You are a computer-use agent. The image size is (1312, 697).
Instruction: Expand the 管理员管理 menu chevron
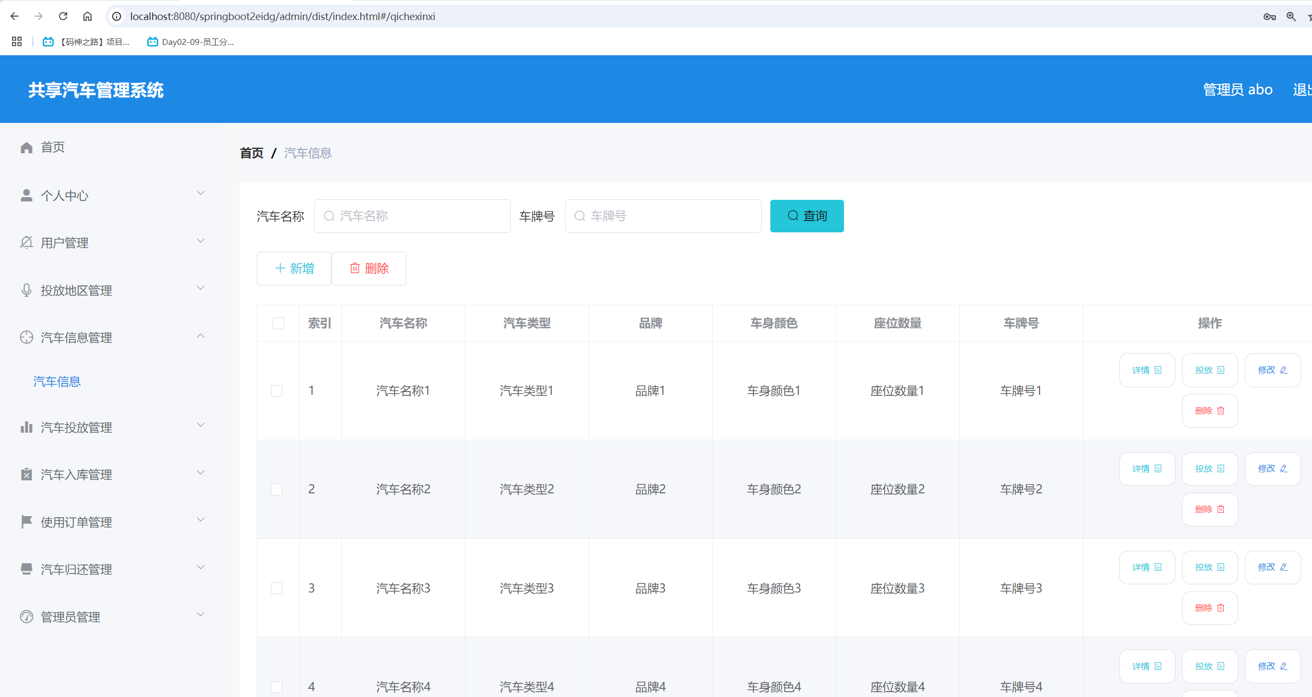click(x=200, y=615)
